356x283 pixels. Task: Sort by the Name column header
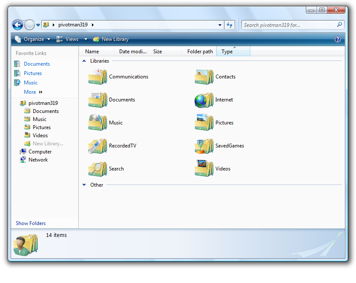92,52
